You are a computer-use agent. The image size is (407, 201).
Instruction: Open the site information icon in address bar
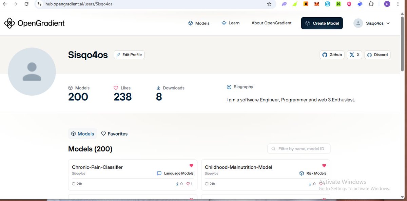[x=39, y=4]
